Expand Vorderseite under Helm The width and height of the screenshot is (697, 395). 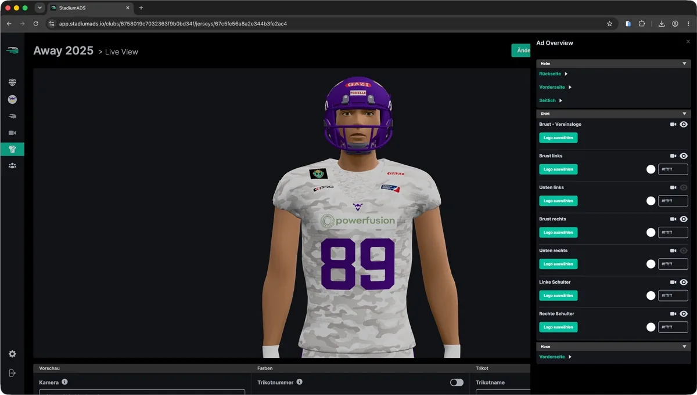555,87
